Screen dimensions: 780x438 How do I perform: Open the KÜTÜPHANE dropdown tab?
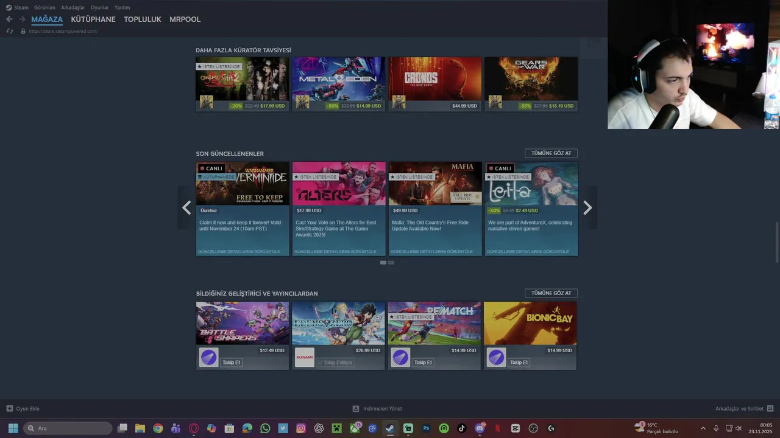click(x=93, y=19)
